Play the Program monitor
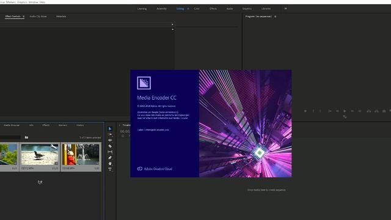391x220 pixels. tap(345, 111)
